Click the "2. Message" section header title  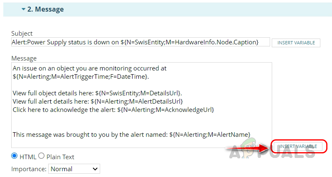tap(45, 9)
